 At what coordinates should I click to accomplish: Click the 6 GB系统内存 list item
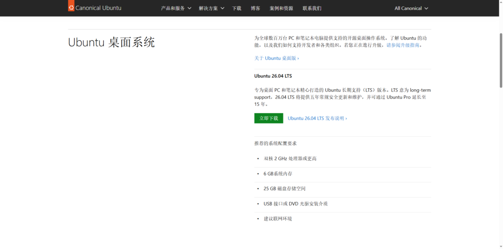tap(278, 174)
